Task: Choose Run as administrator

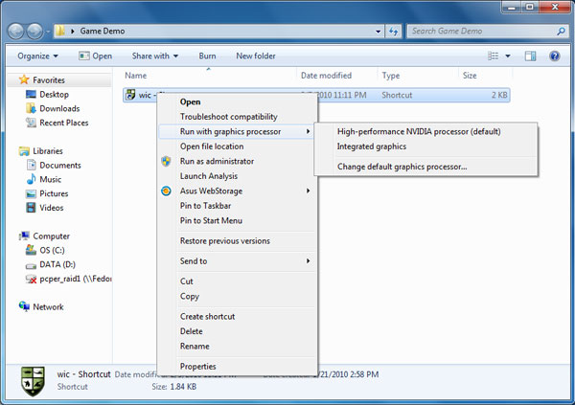Action: [237, 161]
